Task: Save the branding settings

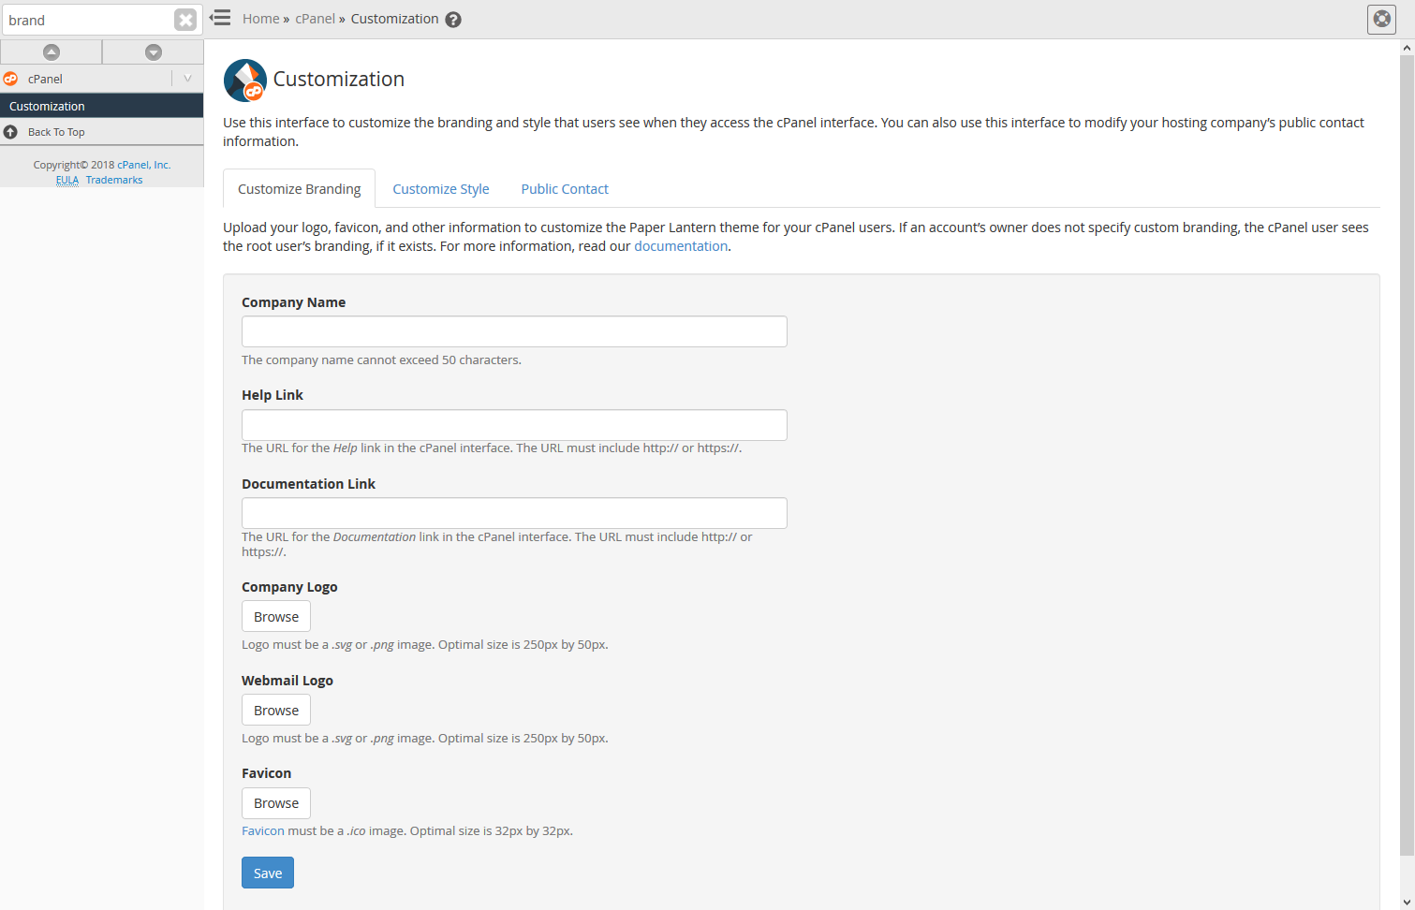Action: point(268,873)
